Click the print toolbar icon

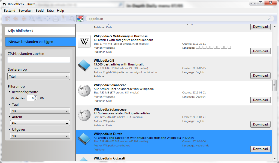pos(56,19)
